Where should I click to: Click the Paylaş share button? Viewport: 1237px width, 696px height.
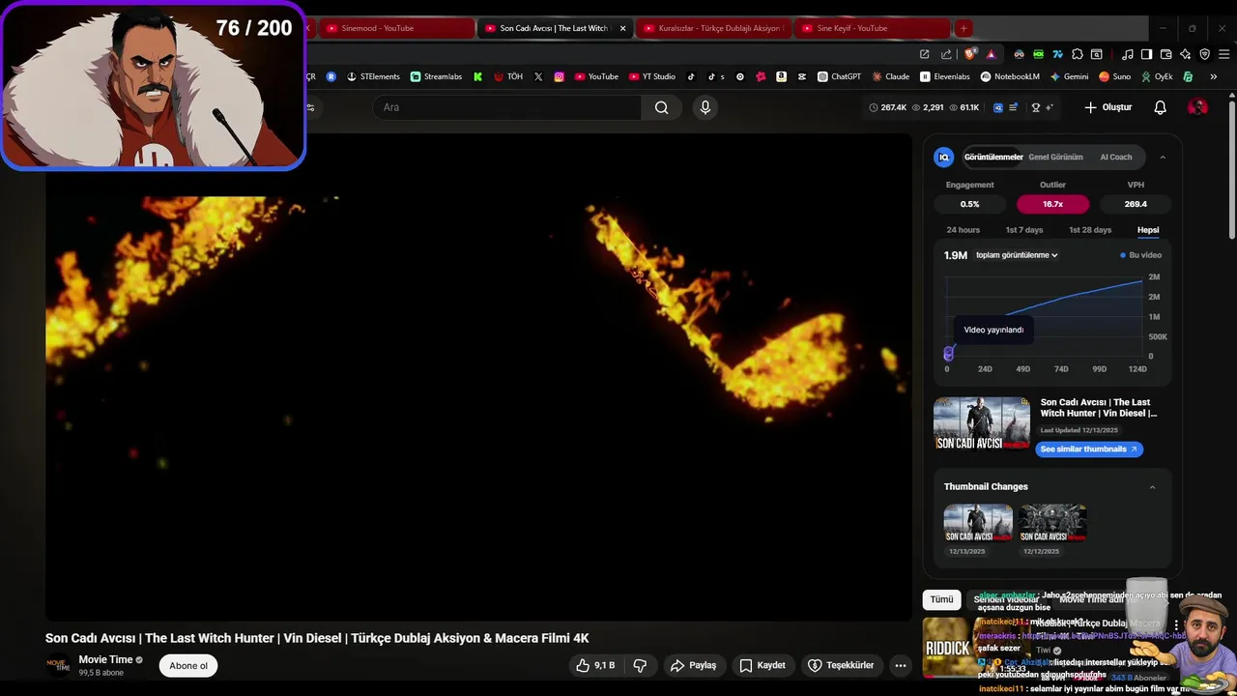pyautogui.click(x=694, y=665)
